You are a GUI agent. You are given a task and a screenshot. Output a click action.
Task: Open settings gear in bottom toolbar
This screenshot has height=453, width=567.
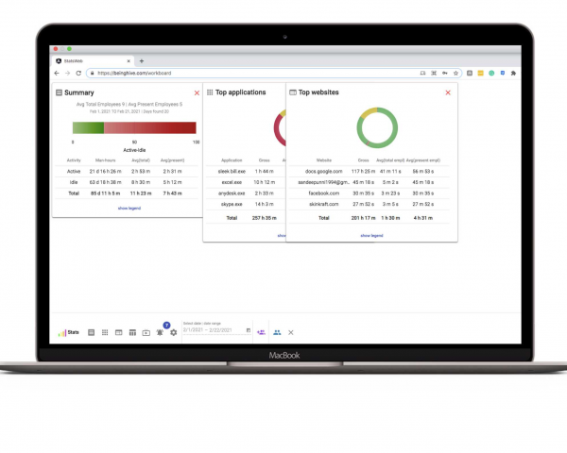pyautogui.click(x=174, y=332)
